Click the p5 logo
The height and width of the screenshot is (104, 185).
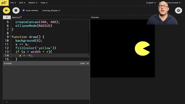tap(4, 3)
